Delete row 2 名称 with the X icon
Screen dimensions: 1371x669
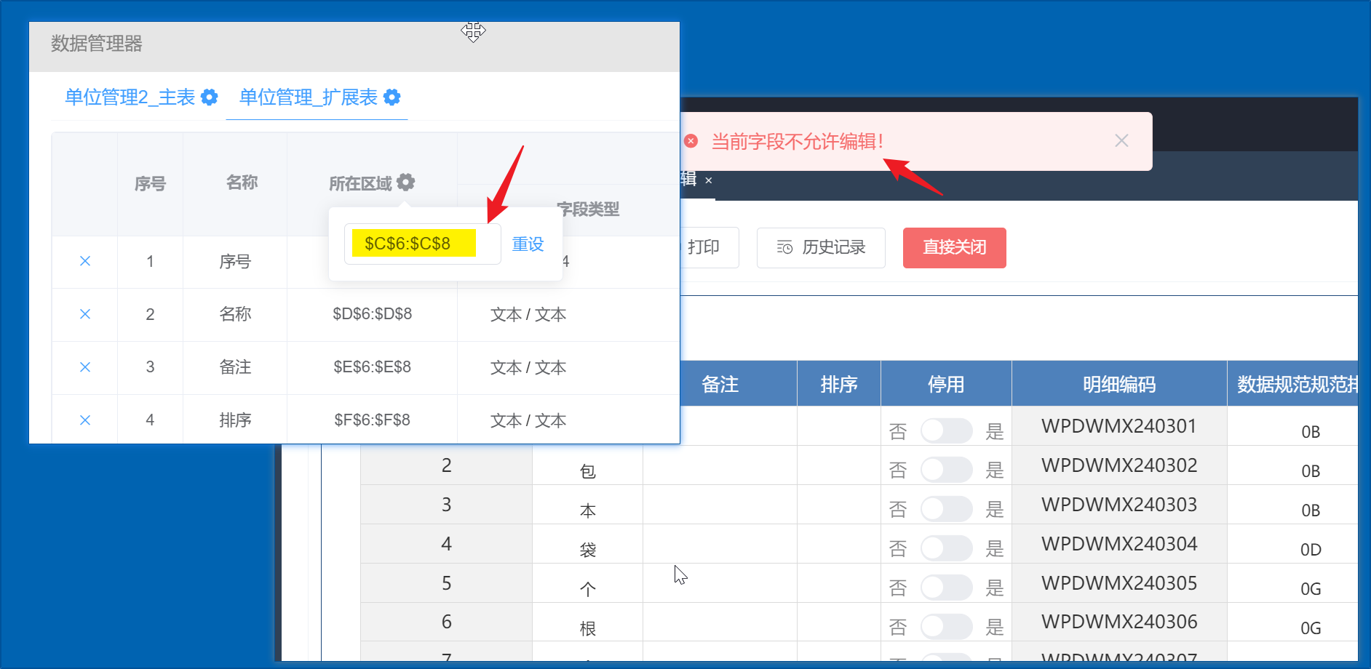(85, 314)
